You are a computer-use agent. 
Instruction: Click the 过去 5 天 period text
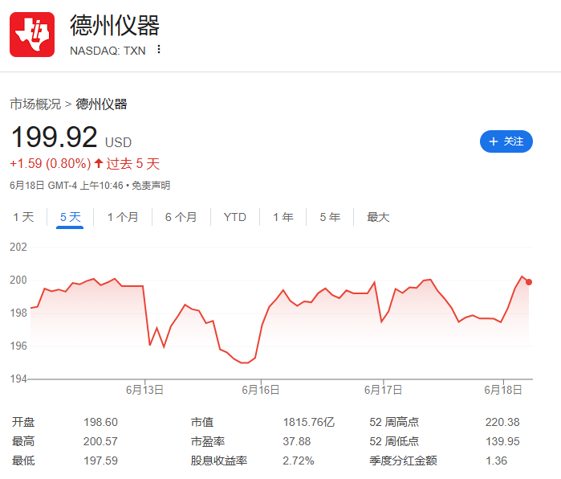pyautogui.click(x=133, y=164)
